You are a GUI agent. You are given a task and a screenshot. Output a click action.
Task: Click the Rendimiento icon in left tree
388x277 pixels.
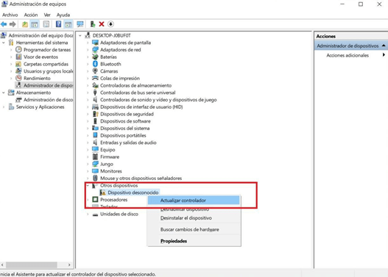pos(18,78)
